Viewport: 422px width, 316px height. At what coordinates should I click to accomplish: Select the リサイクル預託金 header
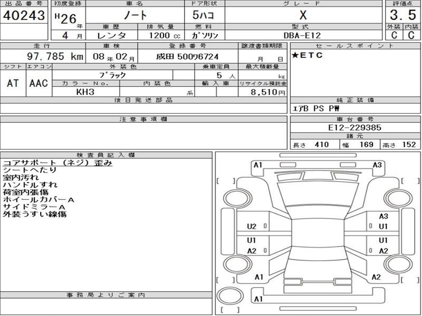(x=262, y=84)
